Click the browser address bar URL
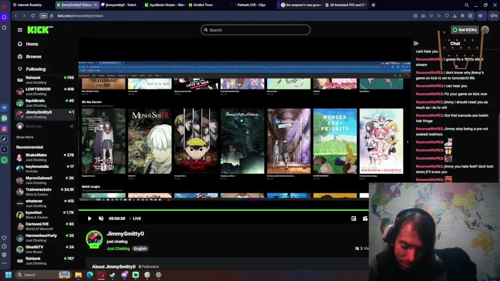This screenshot has width=500, height=281. point(80,16)
